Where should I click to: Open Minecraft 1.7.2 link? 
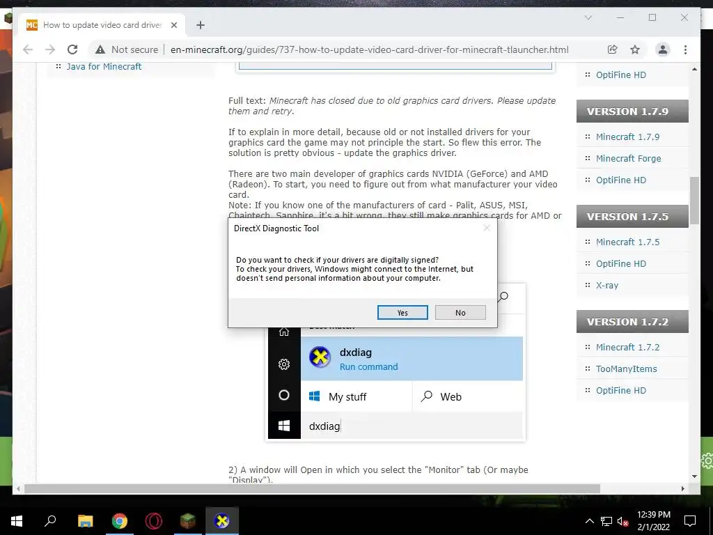coord(627,347)
